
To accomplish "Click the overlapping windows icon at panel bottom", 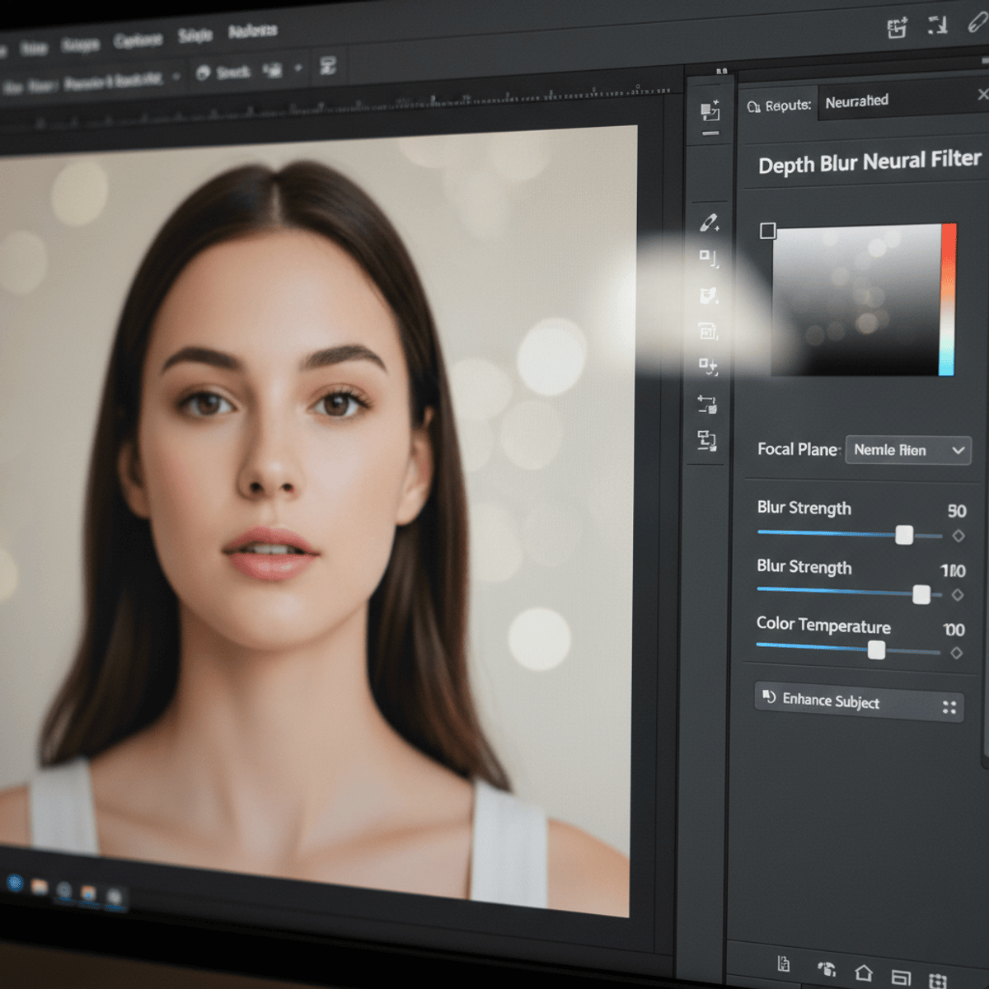I will click(901, 977).
